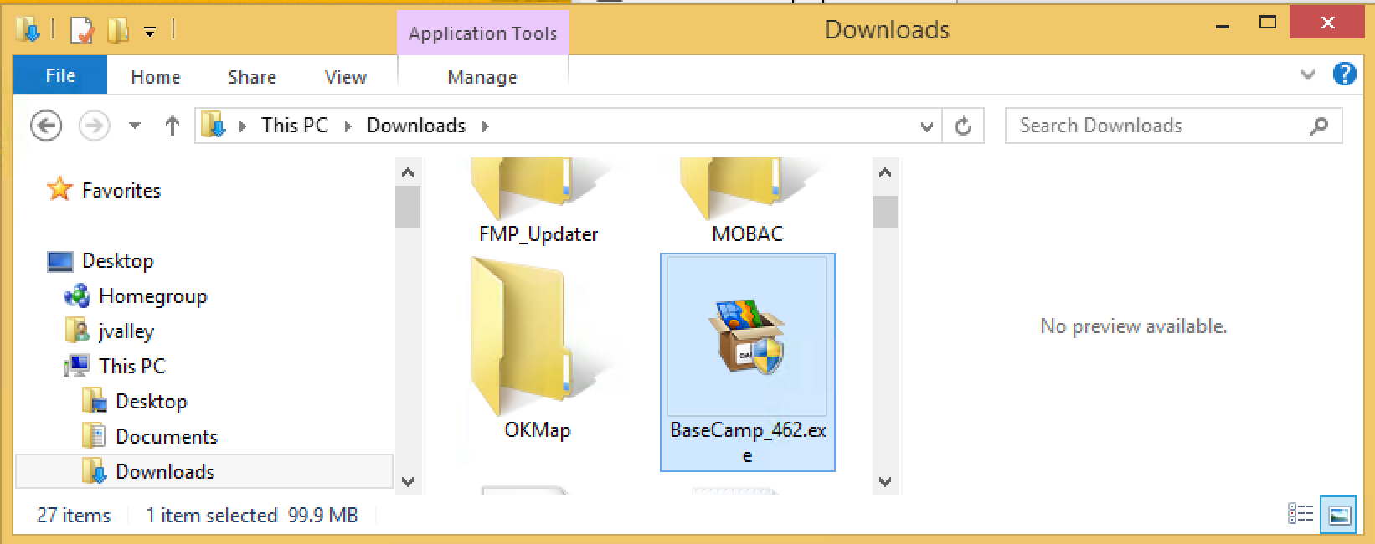Click the Downloads window system icon in the title bar
The image size is (1375, 544).
coord(28,31)
